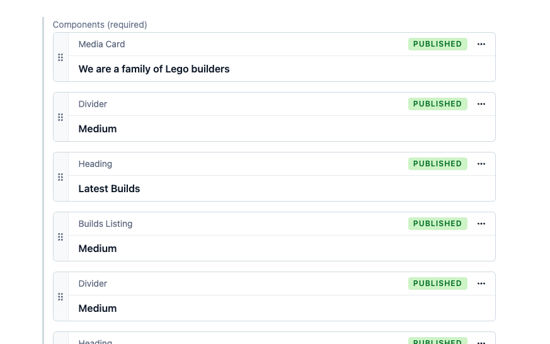Open actions menu for Media Card entry

pyautogui.click(x=481, y=44)
